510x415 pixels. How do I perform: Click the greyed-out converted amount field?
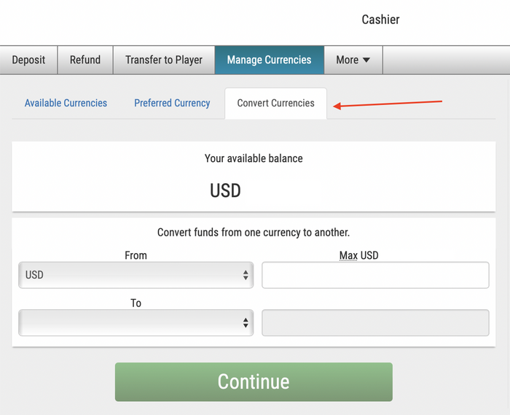(375, 322)
